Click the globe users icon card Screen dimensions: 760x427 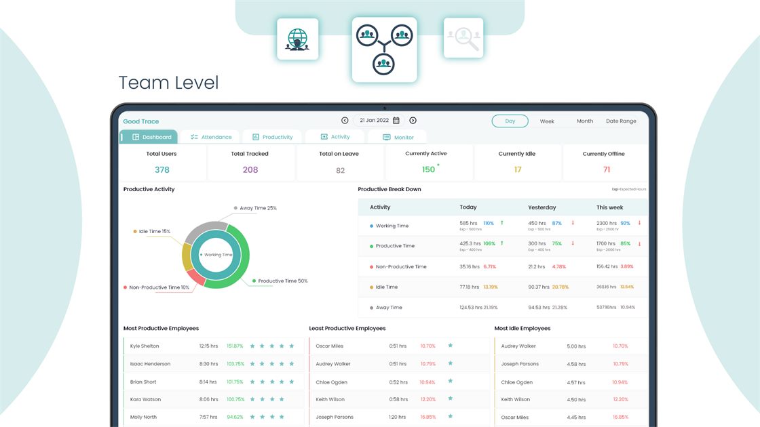[298, 39]
